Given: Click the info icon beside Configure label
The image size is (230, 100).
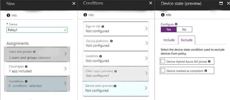Looking at the screenshot, I should pyautogui.click(x=176, y=24).
